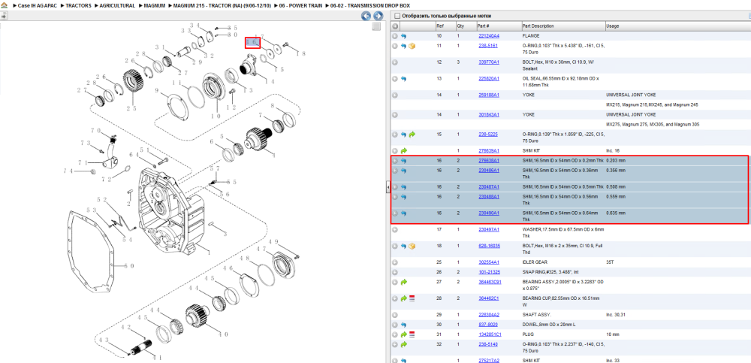The image size is (751, 363).
Task: Open part number link 230488A1
Action: 489,197
